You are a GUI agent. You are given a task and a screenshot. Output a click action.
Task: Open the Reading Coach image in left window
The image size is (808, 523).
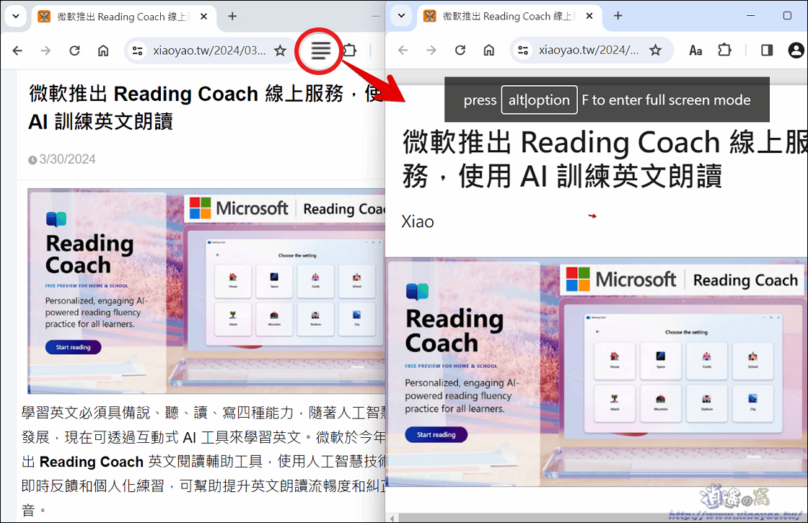[206, 291]
